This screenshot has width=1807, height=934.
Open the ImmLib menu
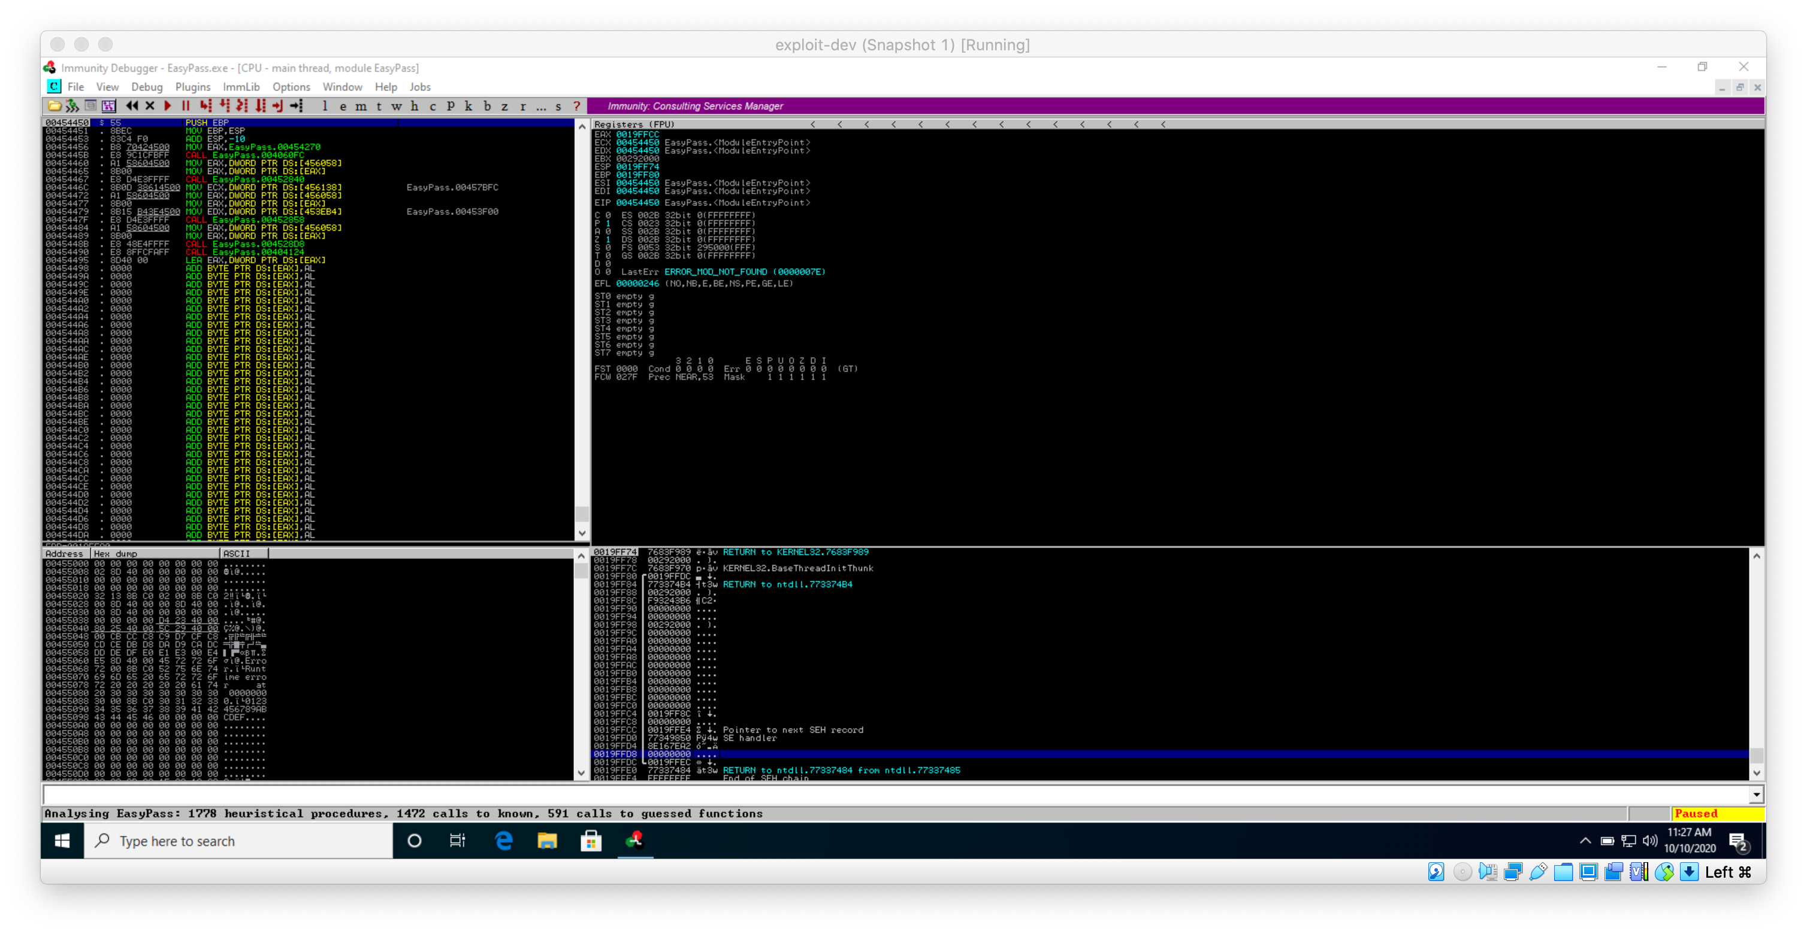[x=241, y=87]
